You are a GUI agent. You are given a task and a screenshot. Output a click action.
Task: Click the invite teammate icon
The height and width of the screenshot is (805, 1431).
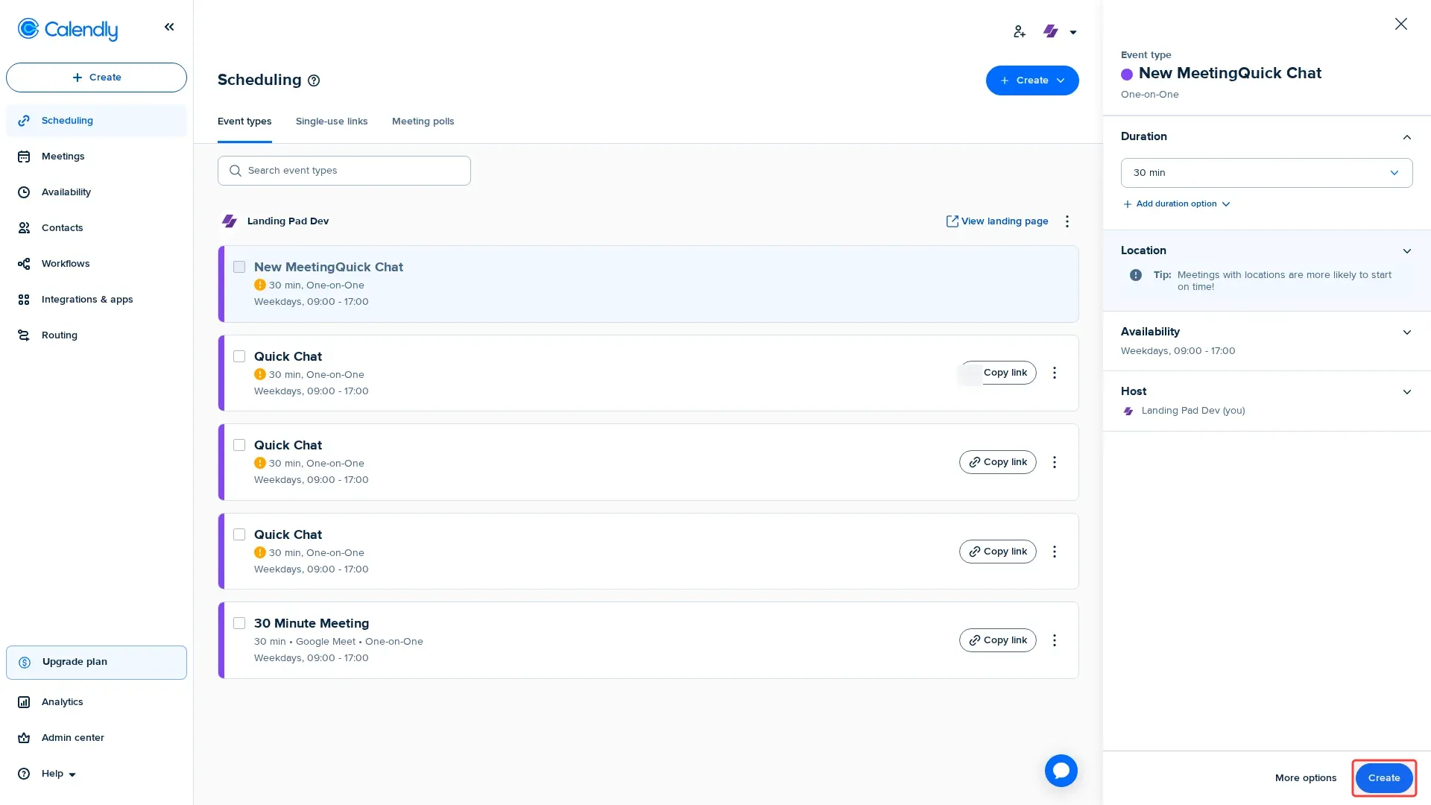coord(1020,31)
